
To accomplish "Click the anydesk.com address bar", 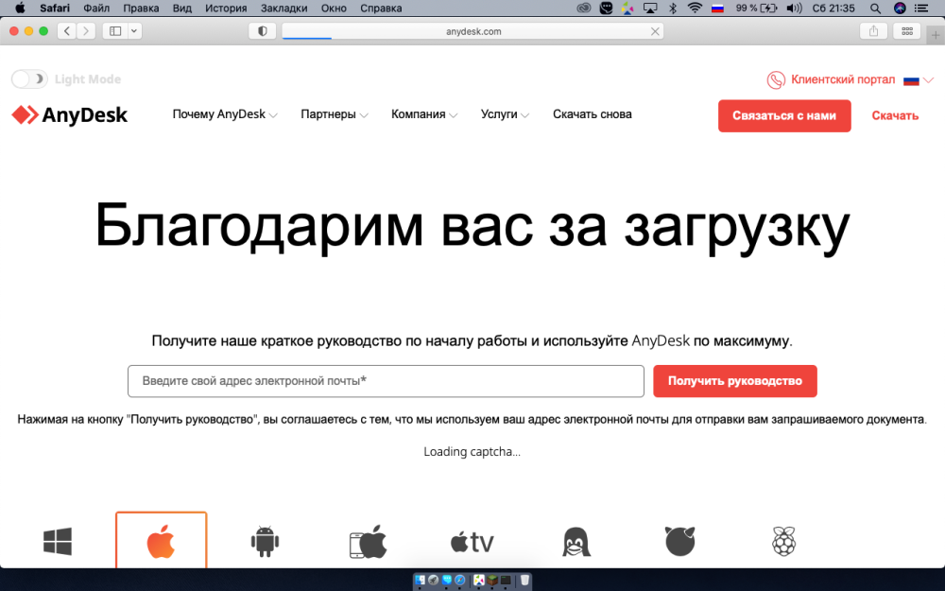I will click(x=473, y=31).
